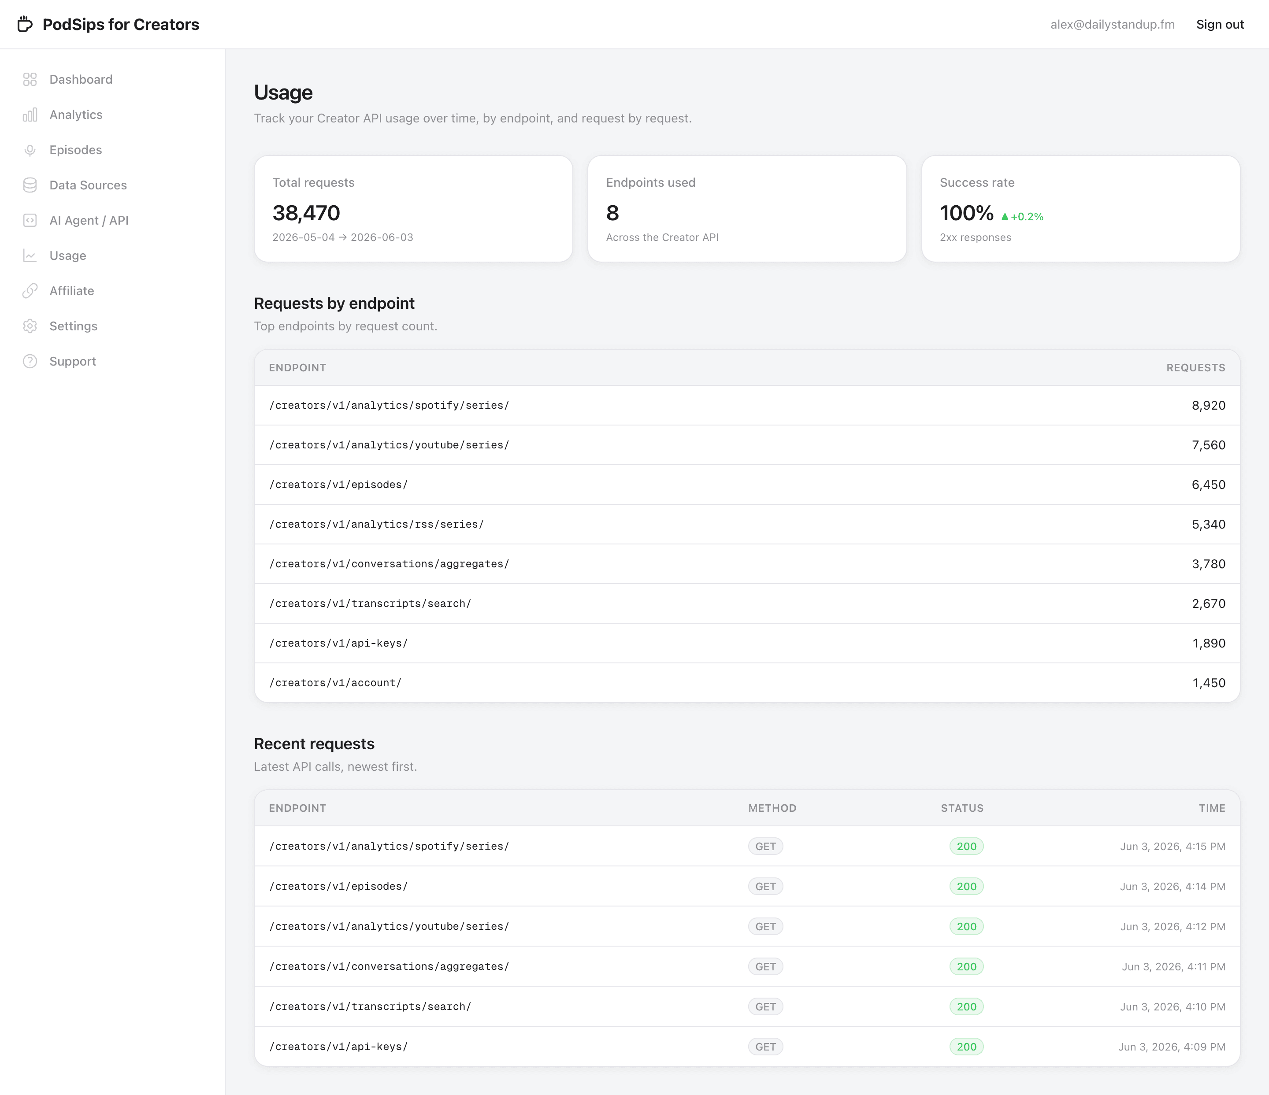Click the Jun 3, 2026, 4:12 PM timestamp
This screenshot has height=1095, width=1269.
point(1173,927)
